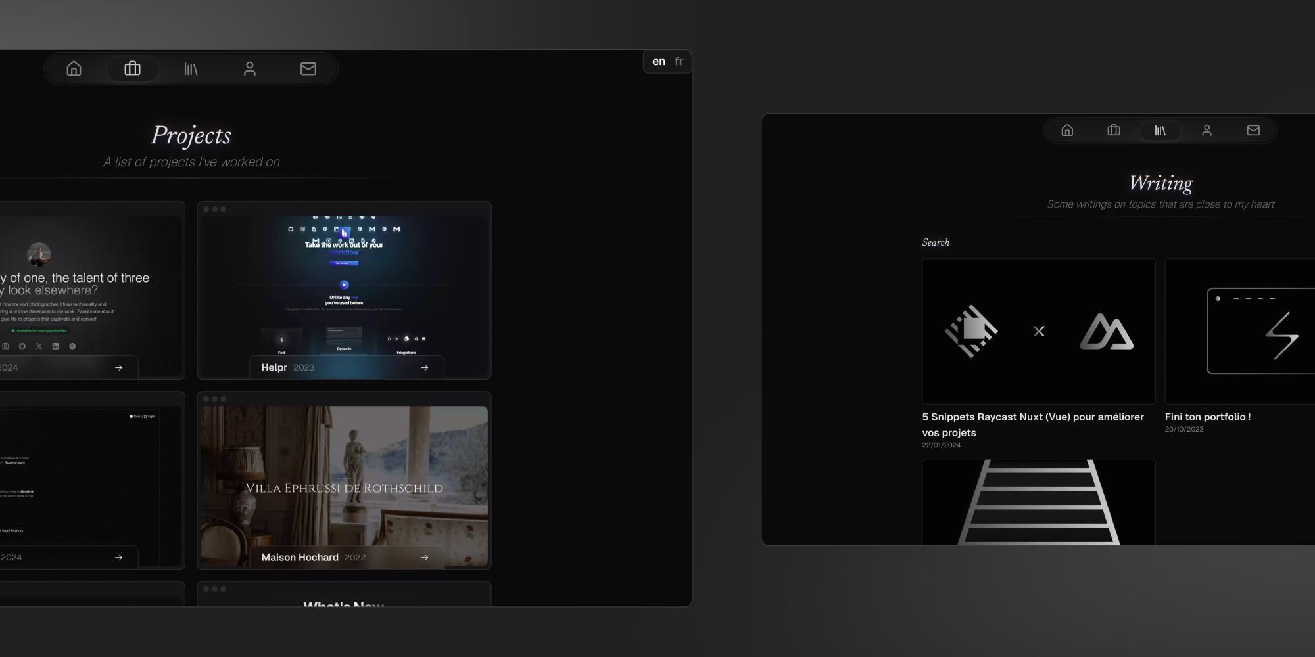Open the 'Fini ton portfolio !' article title
Image resolution: width=1315 pixels, height=657 pixels.
[1207, 417]
